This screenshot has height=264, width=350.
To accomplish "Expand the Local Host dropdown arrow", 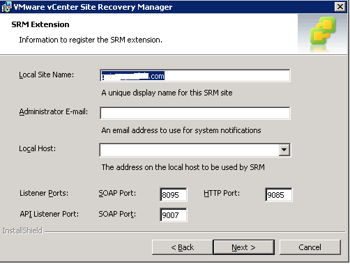I will tap(284, 150).
